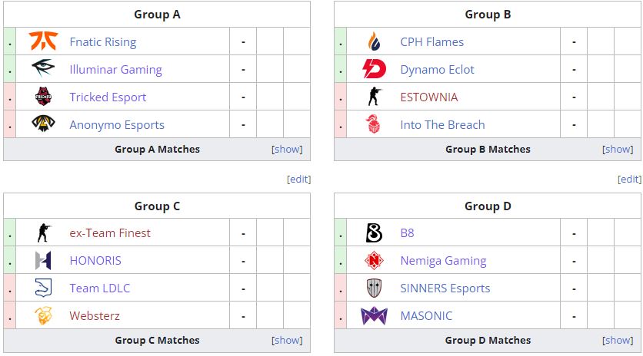Click the Tricked Esport team logo
The image size is (643, 356).
(x=42, y=97)
